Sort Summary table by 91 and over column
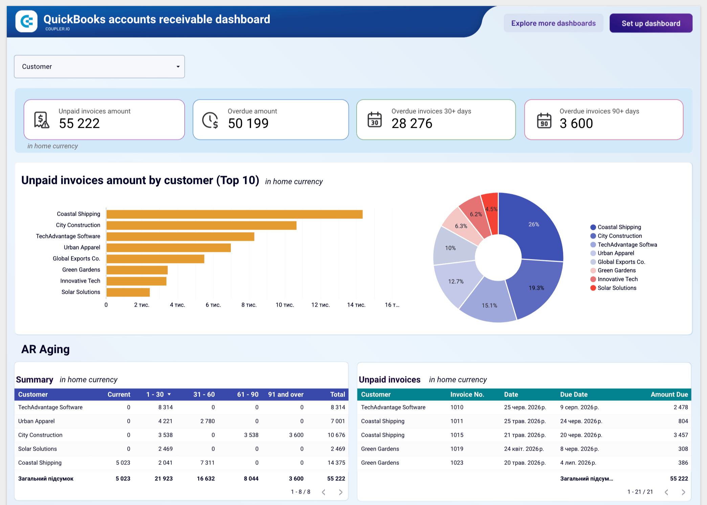 pos(286,394)
